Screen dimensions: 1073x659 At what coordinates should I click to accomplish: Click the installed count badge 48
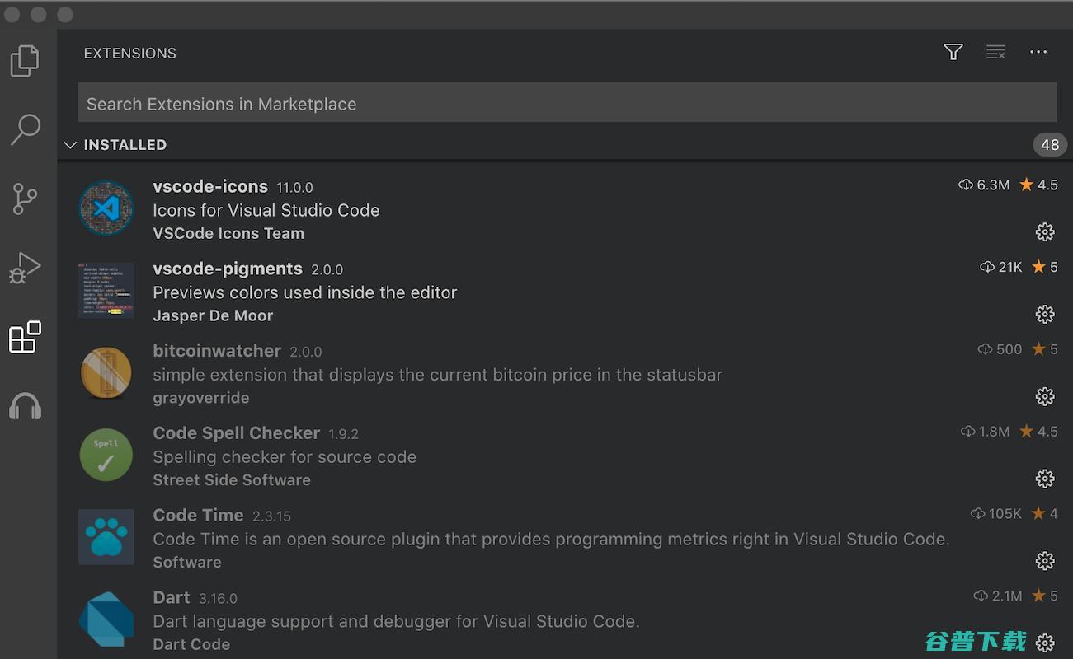(1049, 145)
